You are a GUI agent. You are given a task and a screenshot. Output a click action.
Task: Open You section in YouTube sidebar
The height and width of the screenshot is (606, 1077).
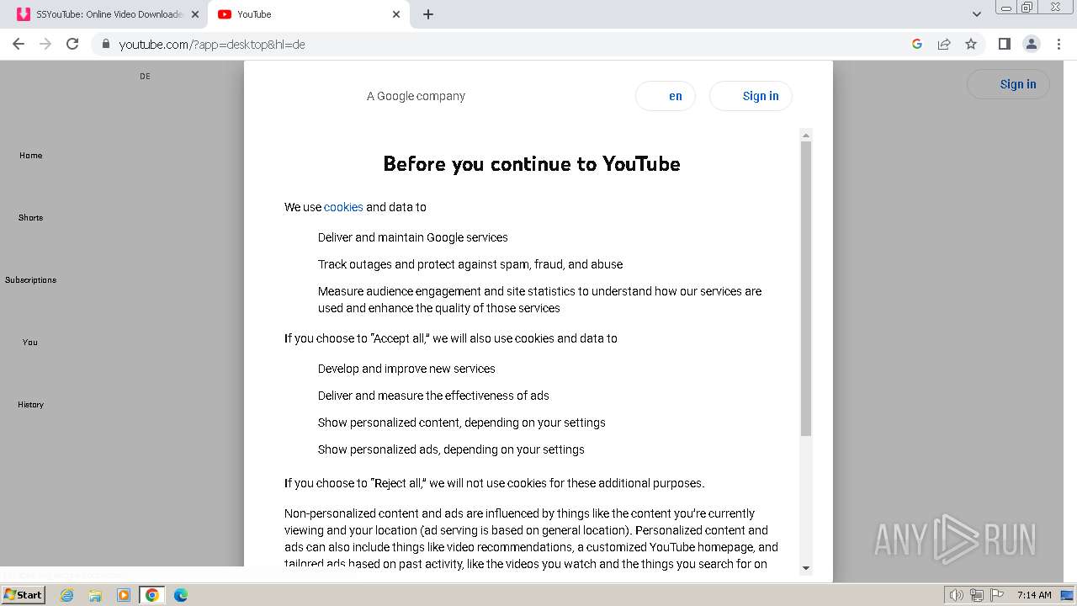click(x=30, y=343)
